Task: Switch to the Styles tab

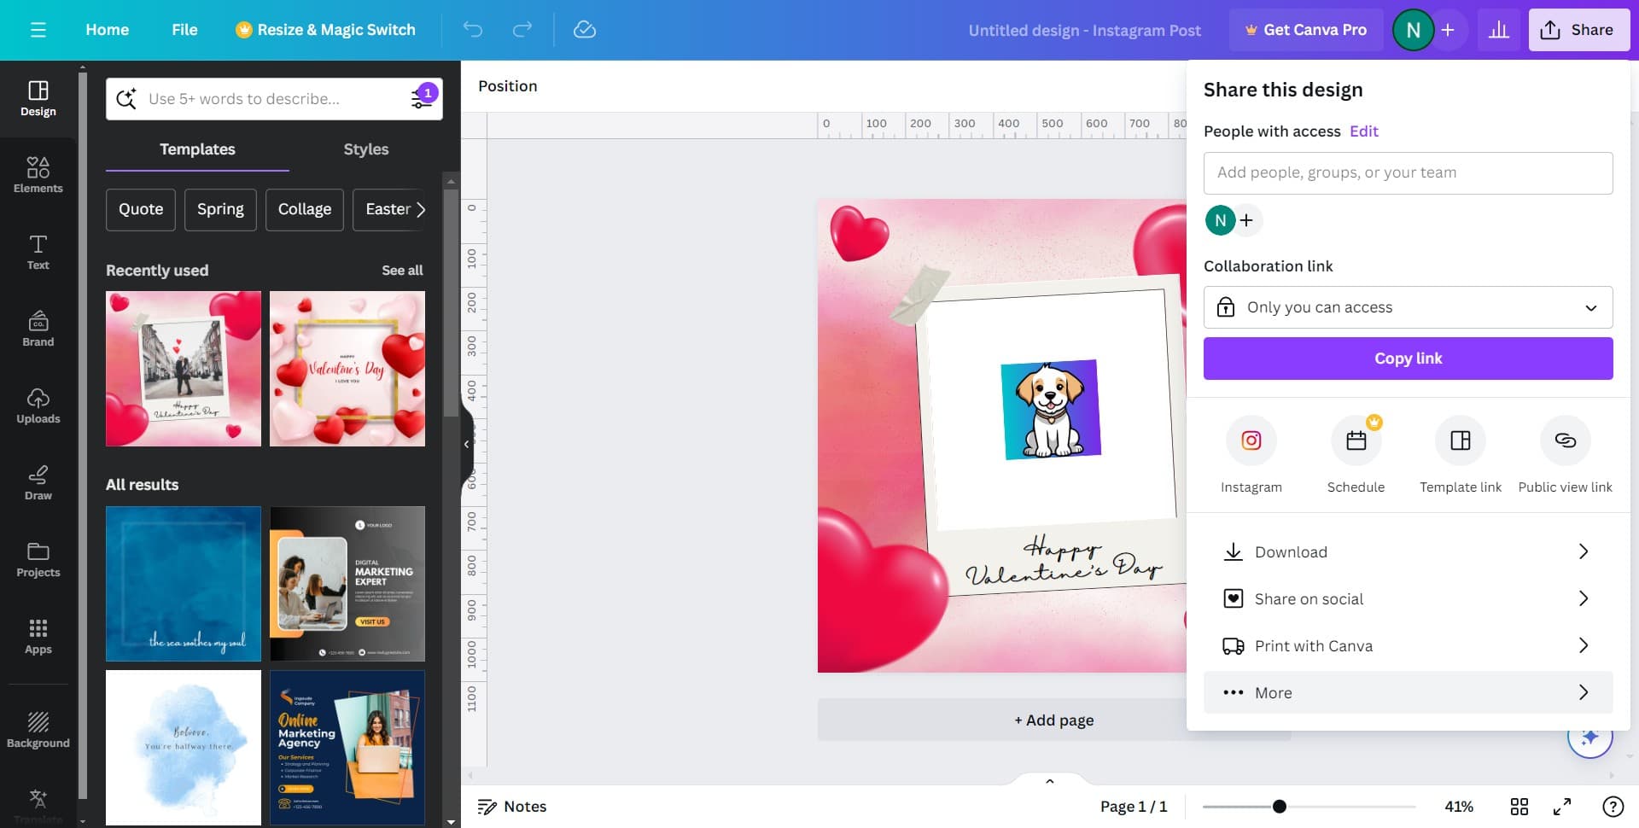Action: coord(365,149)
